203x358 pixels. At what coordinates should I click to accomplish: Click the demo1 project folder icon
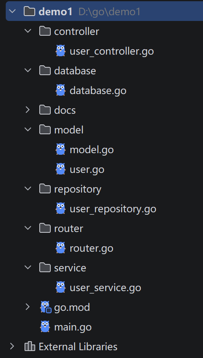(29, 11)
